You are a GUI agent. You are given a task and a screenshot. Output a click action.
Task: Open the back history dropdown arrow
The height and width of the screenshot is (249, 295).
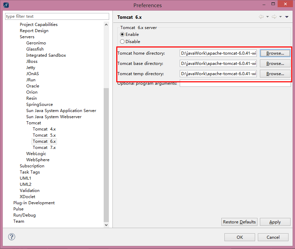[267, 17]
